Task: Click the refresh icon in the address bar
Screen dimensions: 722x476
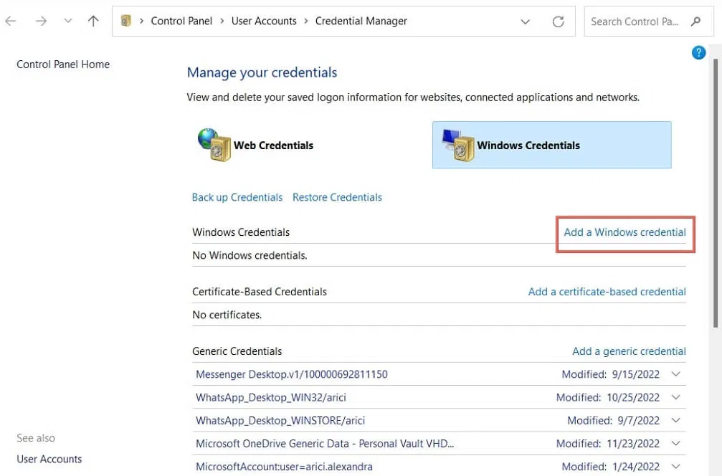Action: pyautogui.click(x=559, y=21)
